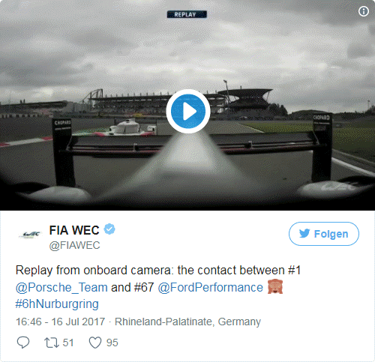Viewport: 375px width, 362px height.
Task: Click the retweet count 51
Action: (68, 343)
